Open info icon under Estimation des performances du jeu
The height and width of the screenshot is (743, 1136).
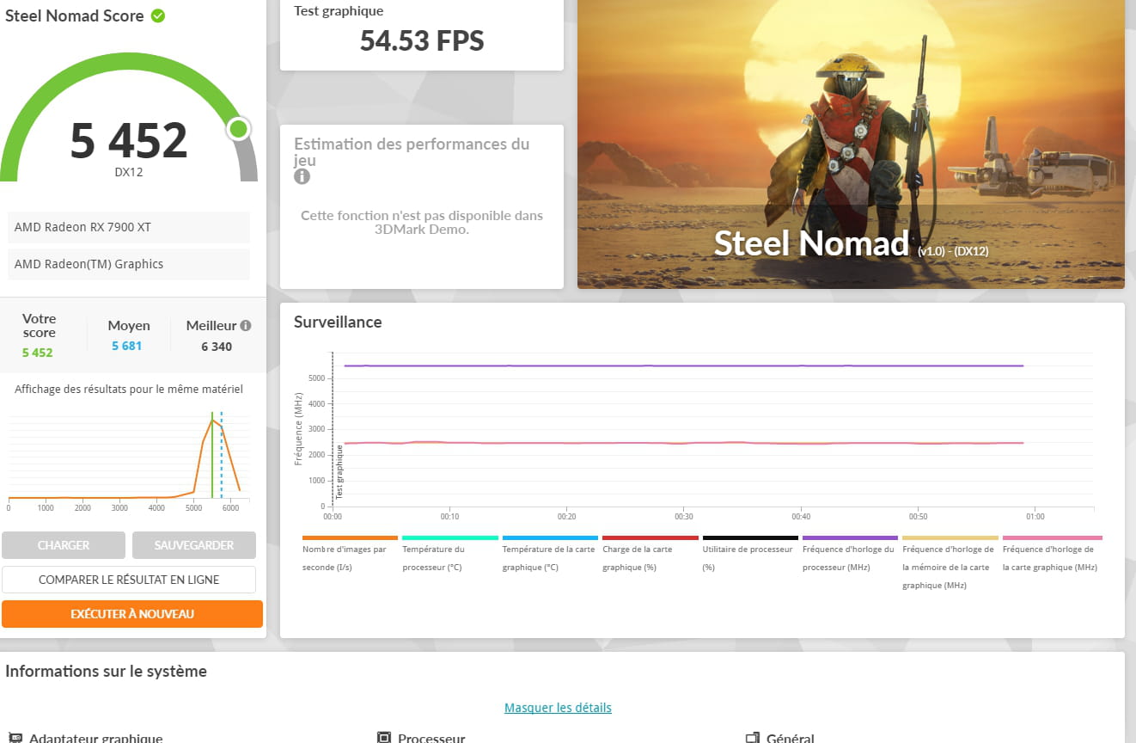point(302,176)
